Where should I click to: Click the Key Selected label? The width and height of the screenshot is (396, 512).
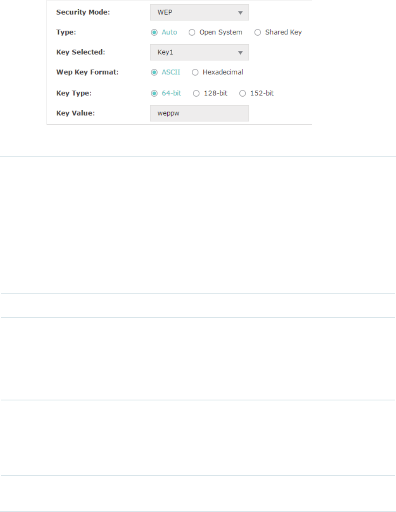coord(81,52)
